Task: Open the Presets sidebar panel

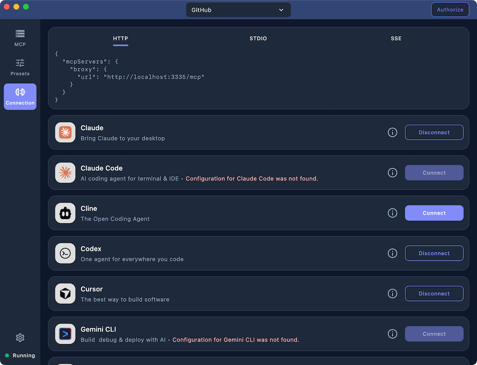Action: pos(19,67)
